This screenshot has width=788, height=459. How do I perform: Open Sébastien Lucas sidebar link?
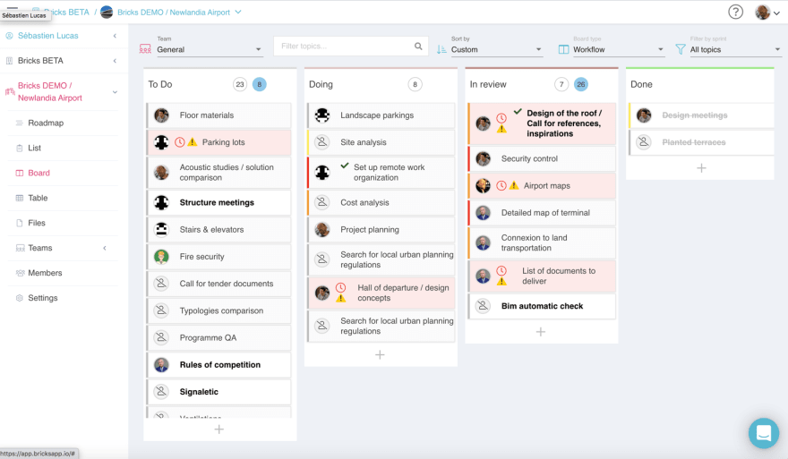click(x=48, y=36)
